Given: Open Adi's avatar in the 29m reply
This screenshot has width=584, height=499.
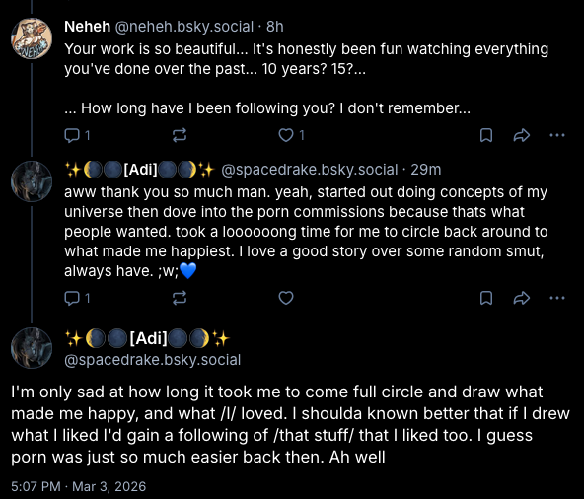Looking at the screenshot, I should 32,181.
